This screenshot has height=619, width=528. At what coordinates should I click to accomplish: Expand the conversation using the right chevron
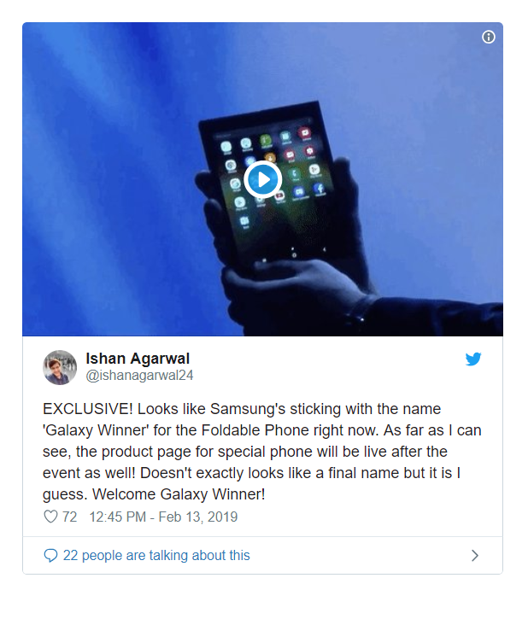[x=475, y=556]
